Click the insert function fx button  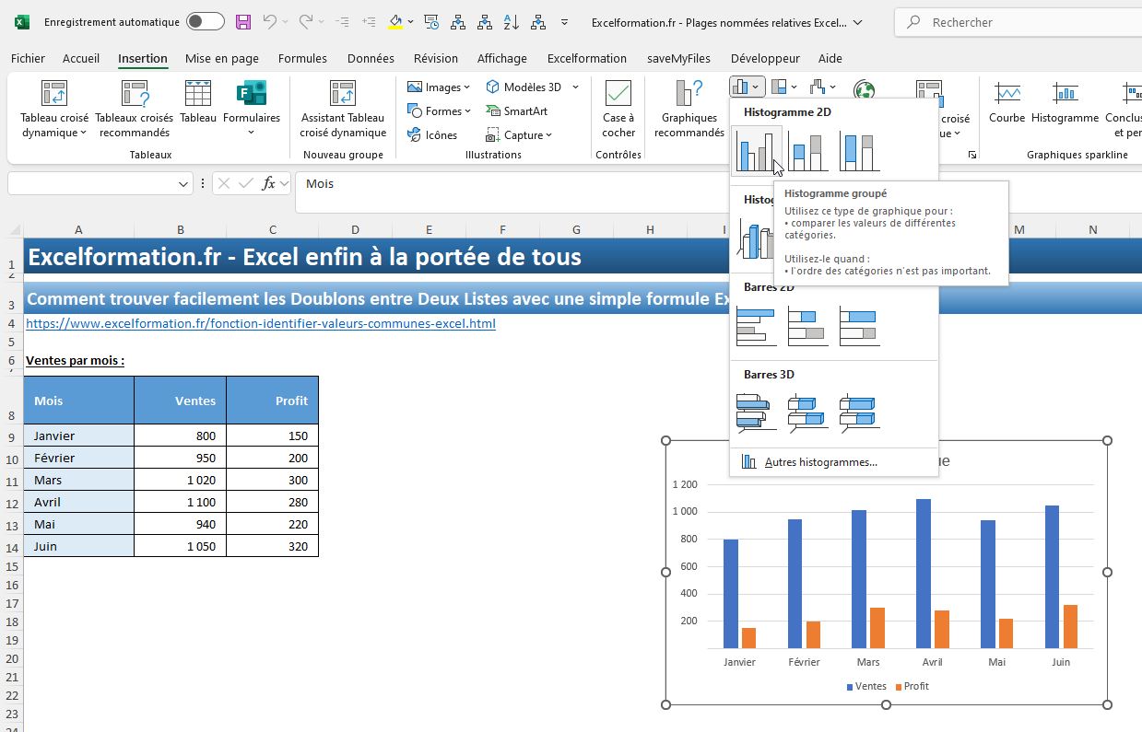(x=268, y=183)
